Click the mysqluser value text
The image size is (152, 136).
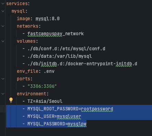coord(69,117)
